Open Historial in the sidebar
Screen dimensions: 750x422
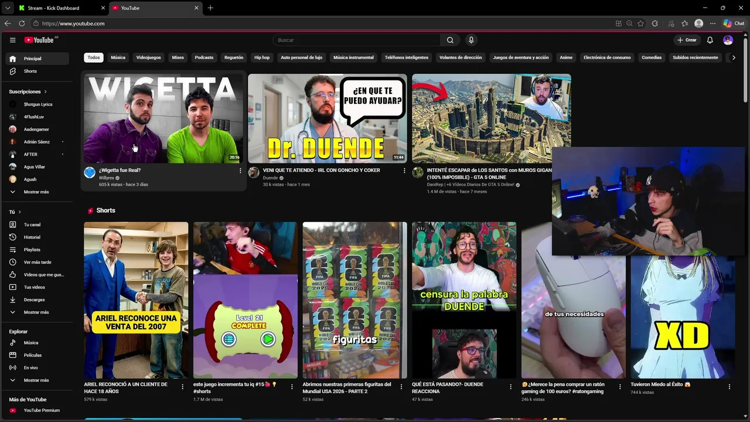coord(37,237)
